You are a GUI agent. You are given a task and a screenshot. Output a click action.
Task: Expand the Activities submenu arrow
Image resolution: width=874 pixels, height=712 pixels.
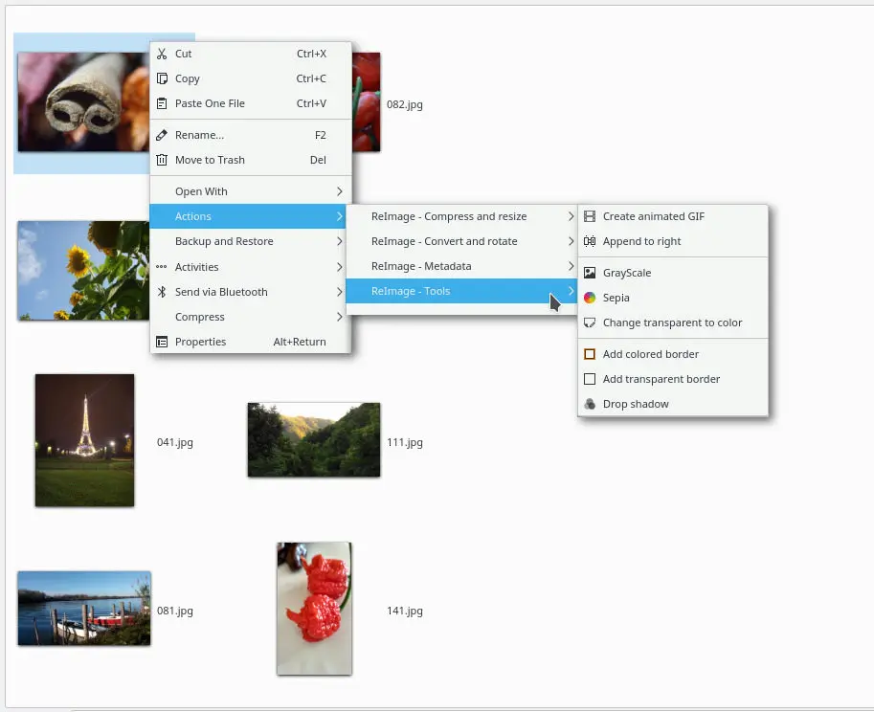pos(340,267)
